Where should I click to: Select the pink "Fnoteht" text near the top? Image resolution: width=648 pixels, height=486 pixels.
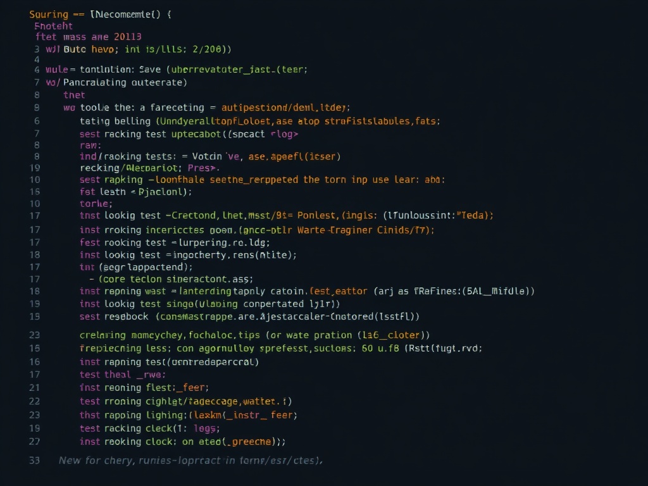53,26
